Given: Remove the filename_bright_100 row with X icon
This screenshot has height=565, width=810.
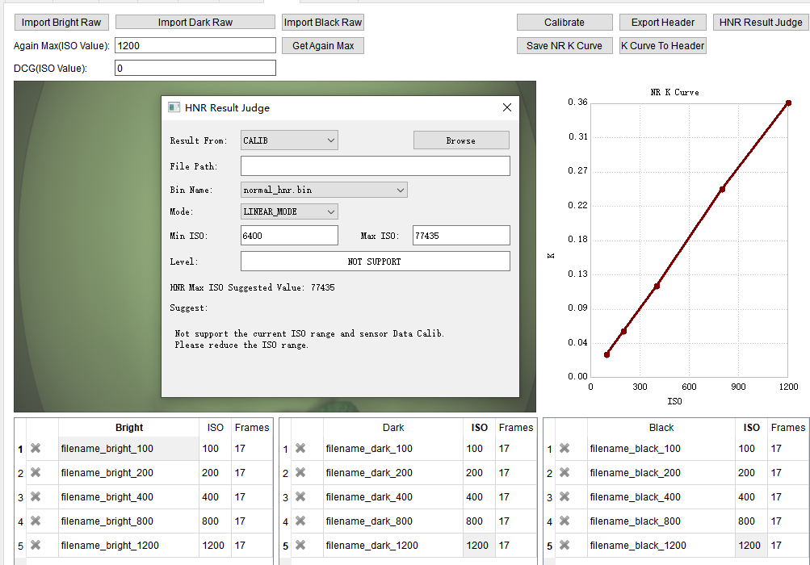Looking at the screenshot, I should tap(36, 449).
